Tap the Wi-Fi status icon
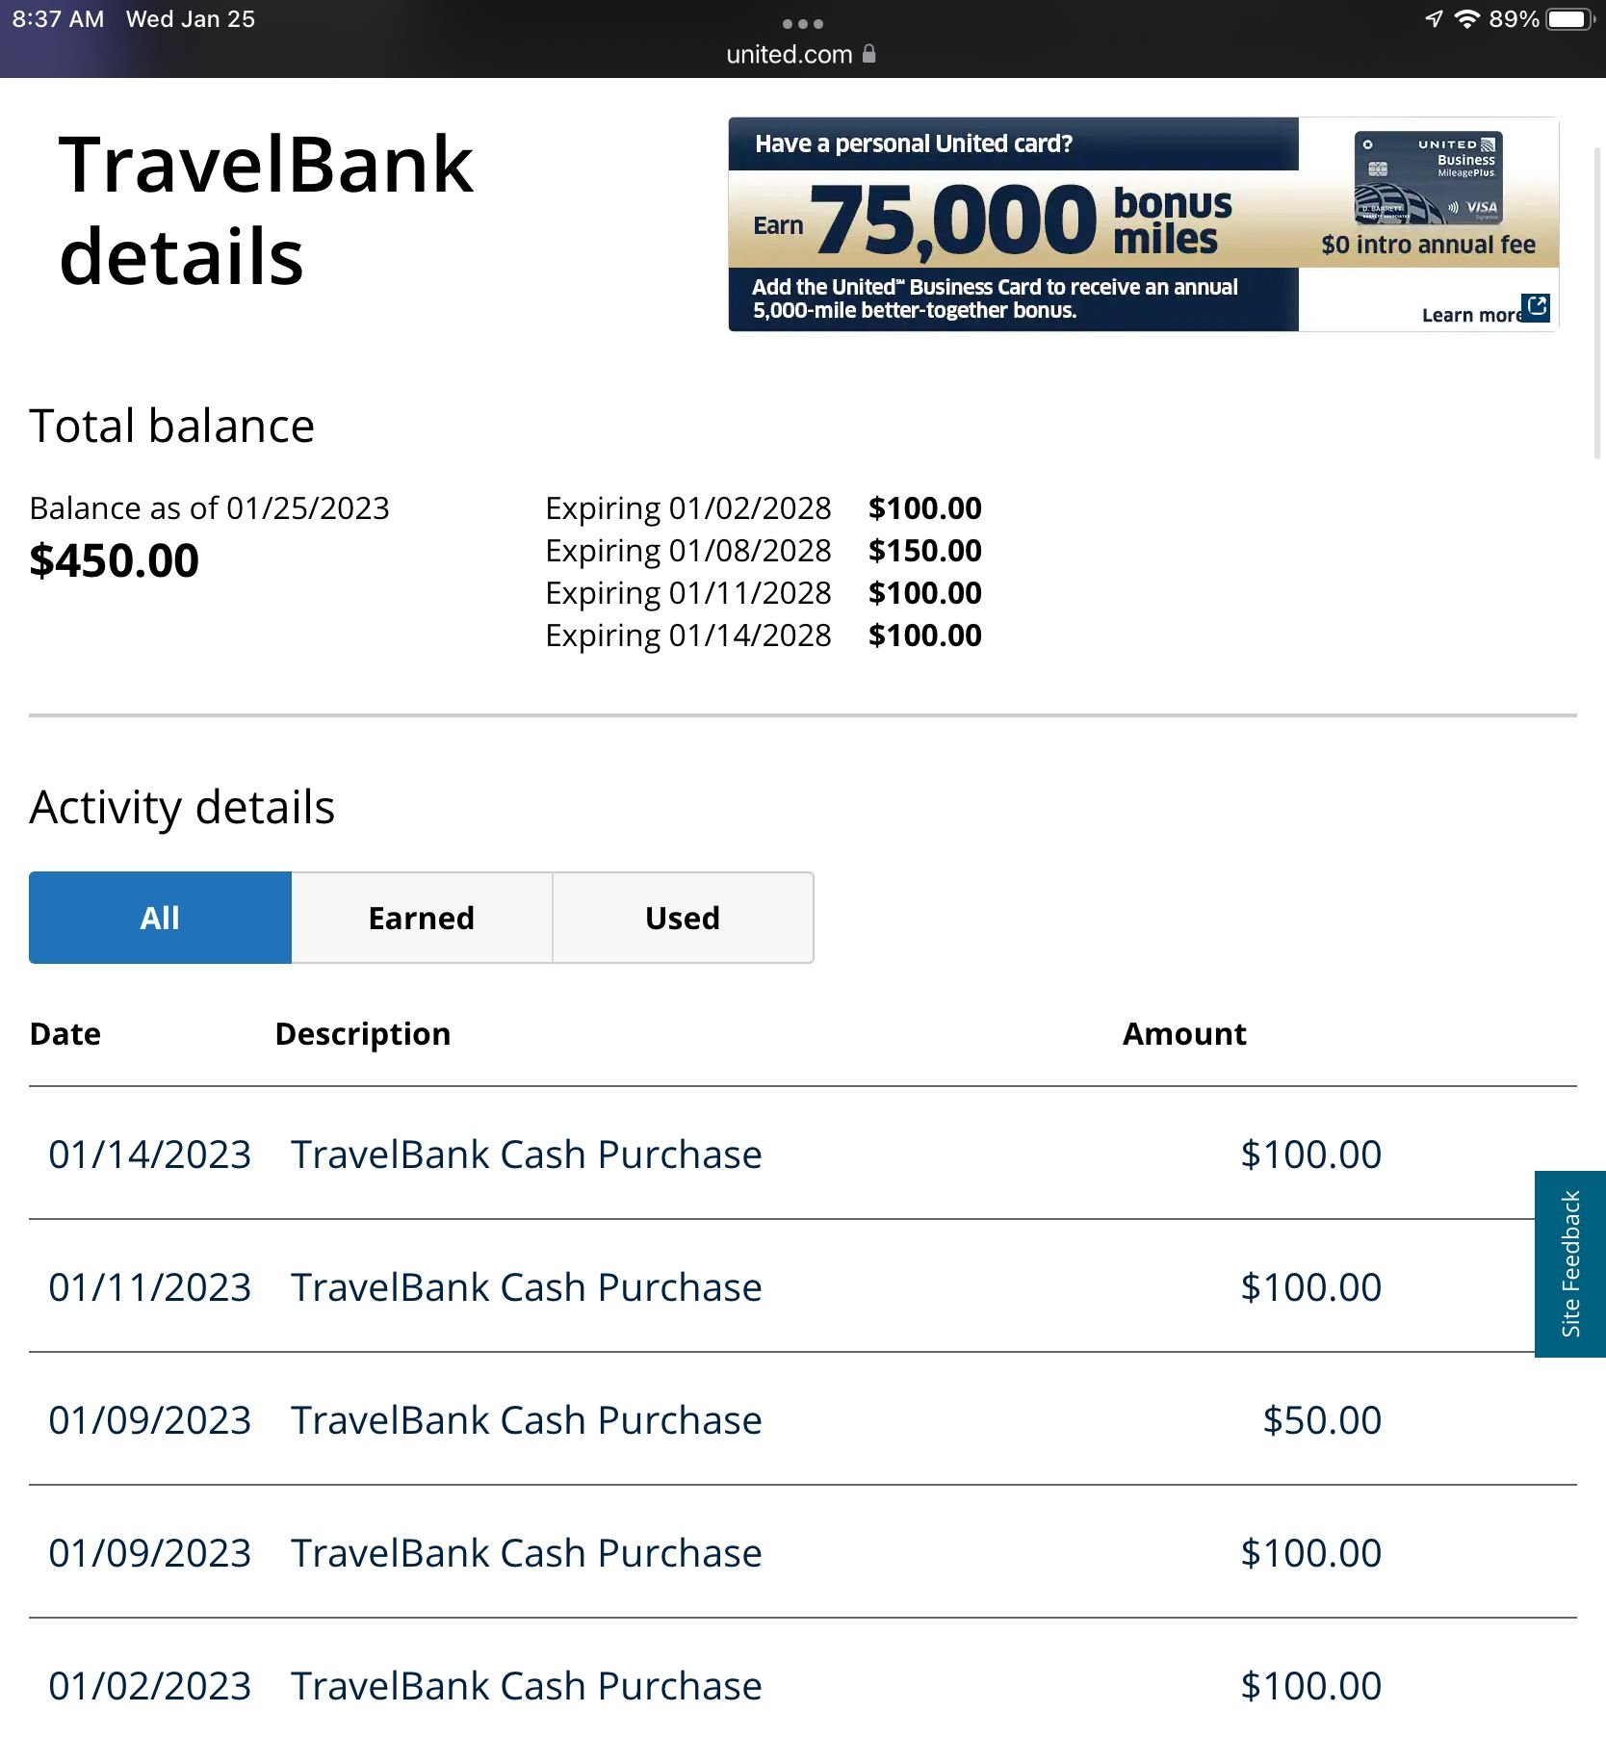The height and width of the screenshot is (1738, 1606). click(x=1466, y=19)
